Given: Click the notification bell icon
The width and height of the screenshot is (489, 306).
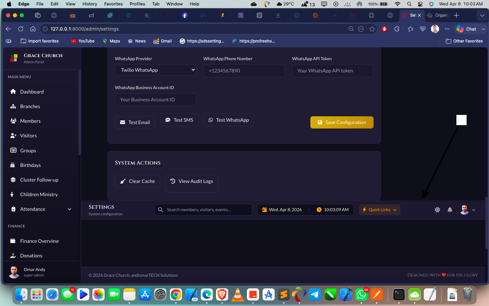Looking at the screenshot, I should click(450, 210).
